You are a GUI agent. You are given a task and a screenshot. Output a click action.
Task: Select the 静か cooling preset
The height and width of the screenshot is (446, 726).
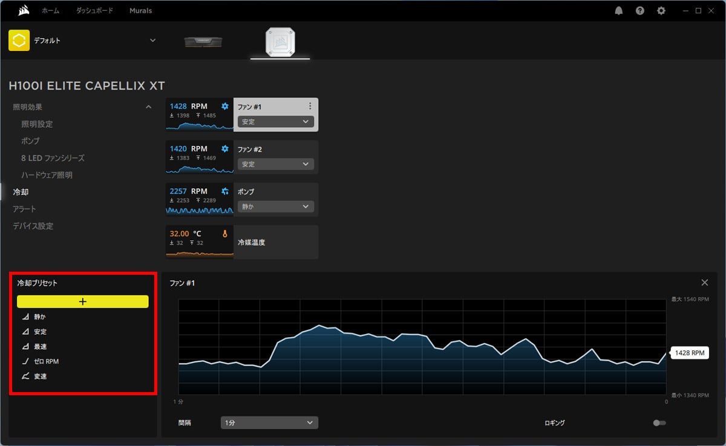(40, 316)
